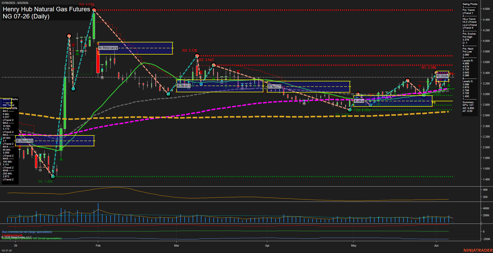493x253 pixels.
Task: Click the 400K volume axis label
Action: click(486, 208)
